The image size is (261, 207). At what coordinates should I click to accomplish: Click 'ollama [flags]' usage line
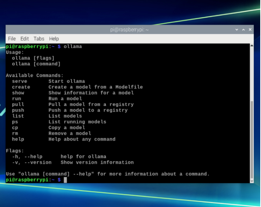click(x=33, y=58)
